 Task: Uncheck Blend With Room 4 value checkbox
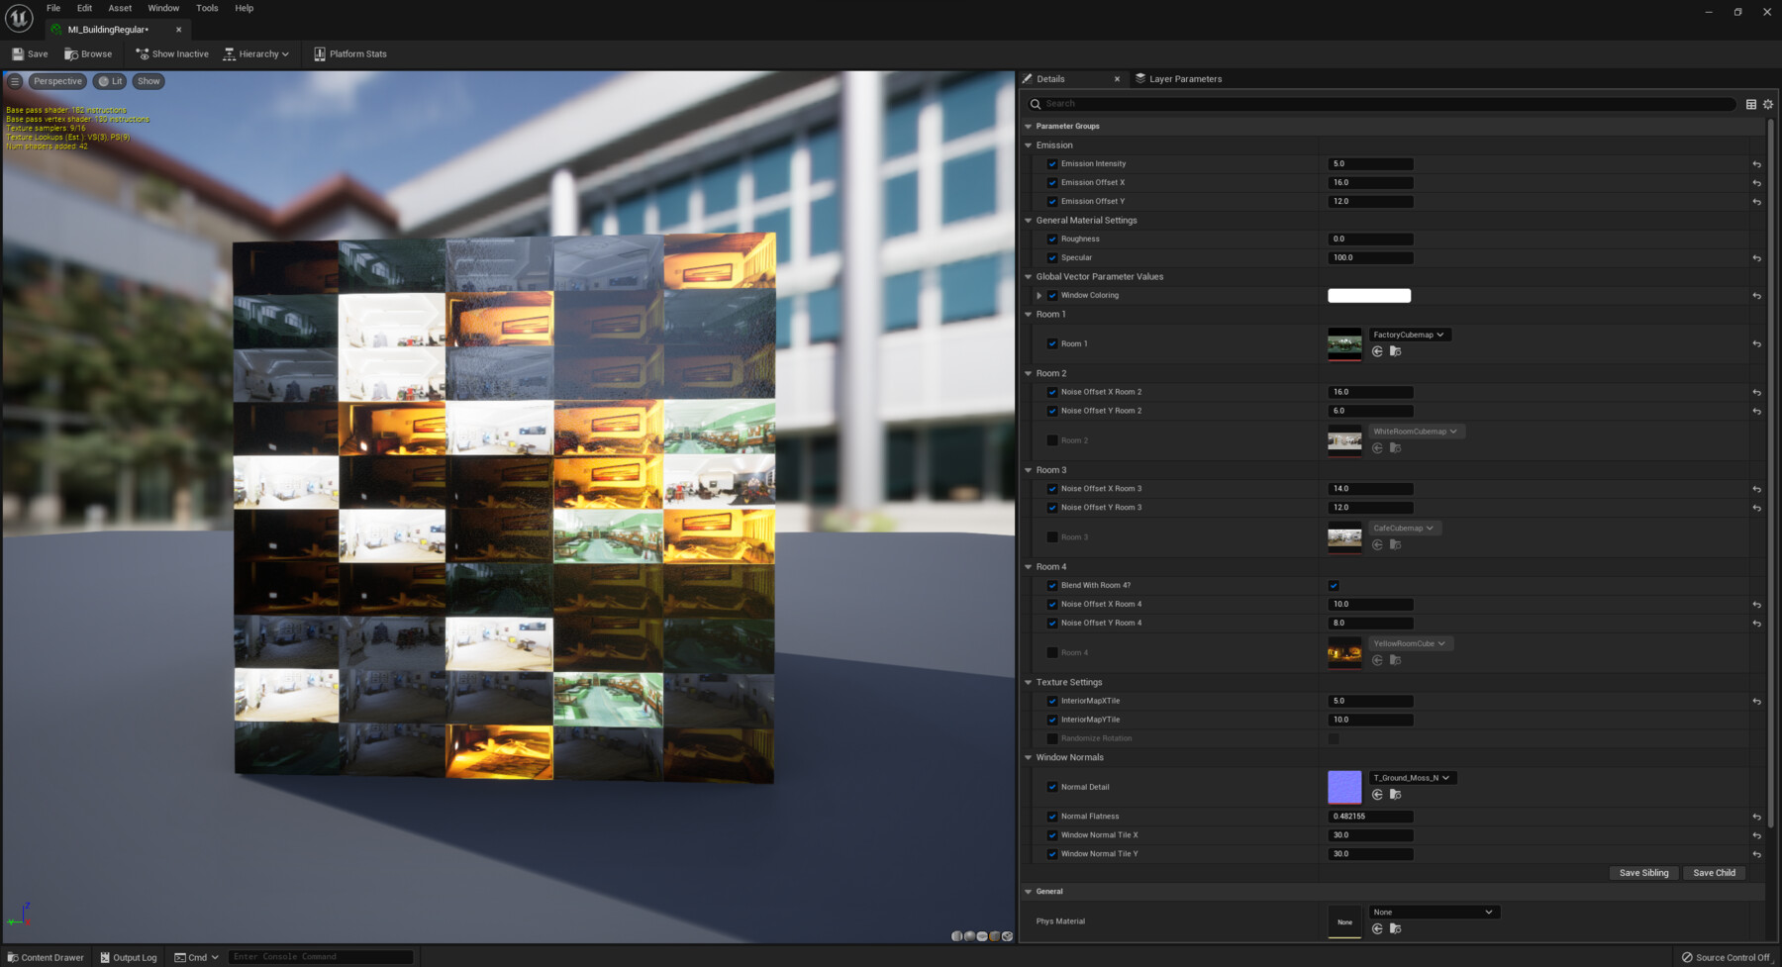[x=1334, y=586]
